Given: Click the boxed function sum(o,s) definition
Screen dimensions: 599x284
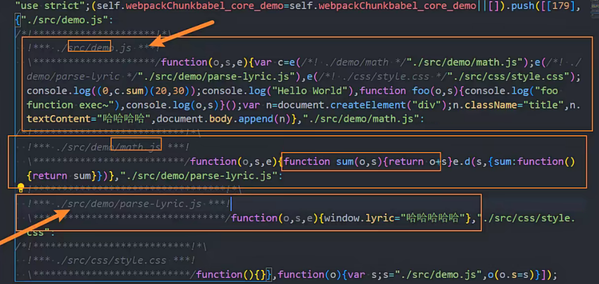Looking at the screenshot, I should 361,162.
